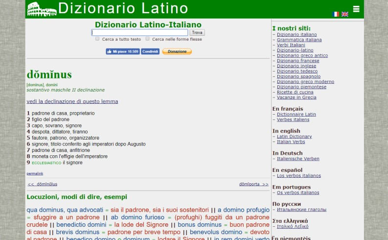The width and height of the screenshot is (388, 240).
Task: Open Italienische Verben link
Action: pyautogui.click(x=298, y=159)
